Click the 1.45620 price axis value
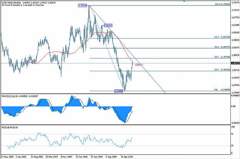Viewport: 240px width, 159px height. tap(235, 55)
